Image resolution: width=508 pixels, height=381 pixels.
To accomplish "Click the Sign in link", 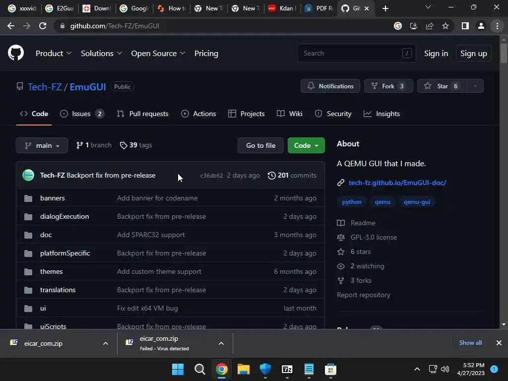I will [436, 54].
